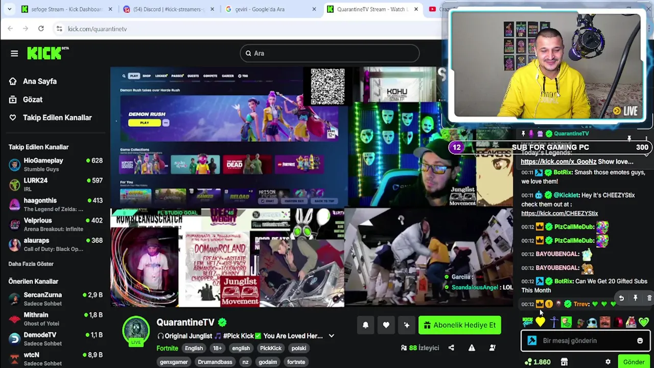Open chat settings gear icon
The height and width of the screenshot is (368, 654).
[608, 362]
